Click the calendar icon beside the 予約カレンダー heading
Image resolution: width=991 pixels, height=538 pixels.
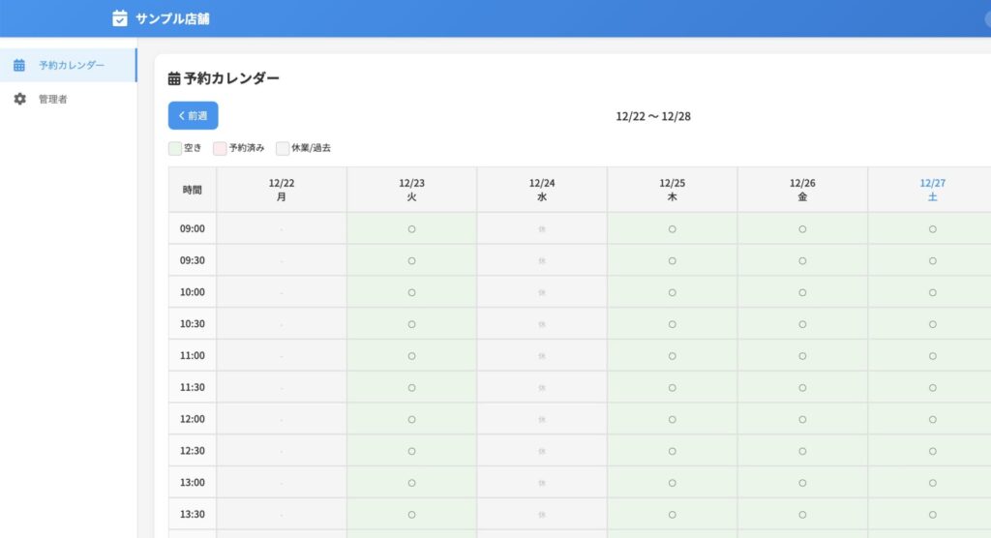[x=174, y=78]
